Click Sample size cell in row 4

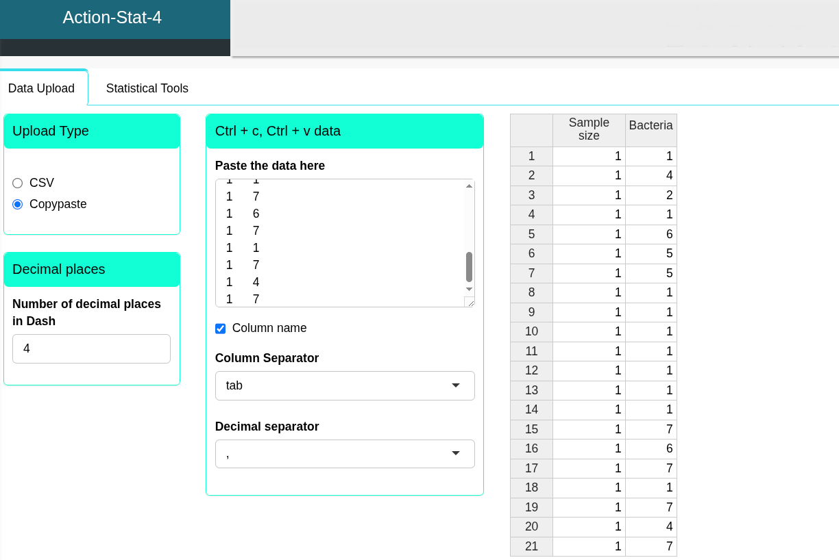589,215
